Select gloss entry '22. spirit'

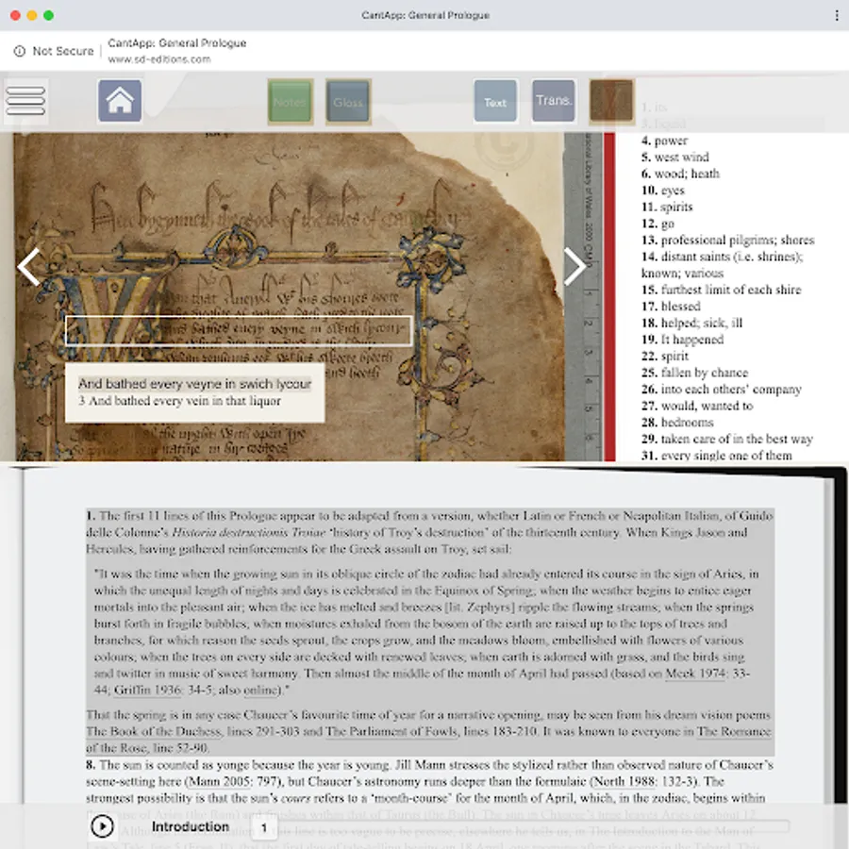click(665, 356)
